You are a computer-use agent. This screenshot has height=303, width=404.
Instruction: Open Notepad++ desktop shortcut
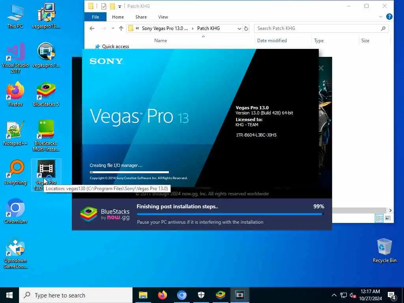point(15,133)
